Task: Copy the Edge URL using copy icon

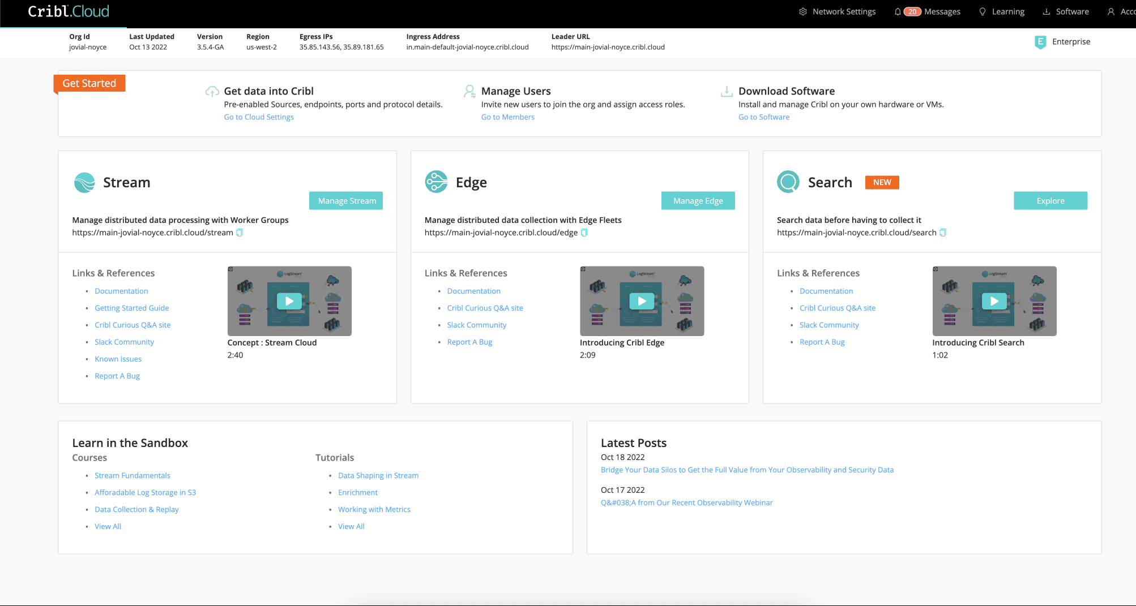Action: (x=584, y=233)
